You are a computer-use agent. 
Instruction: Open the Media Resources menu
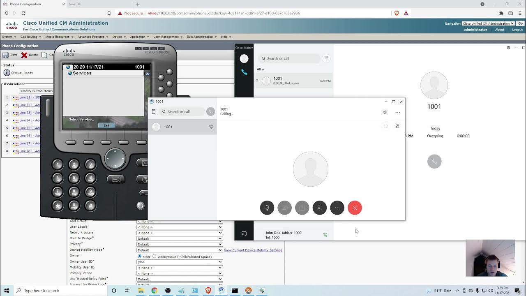pos(59,37)
